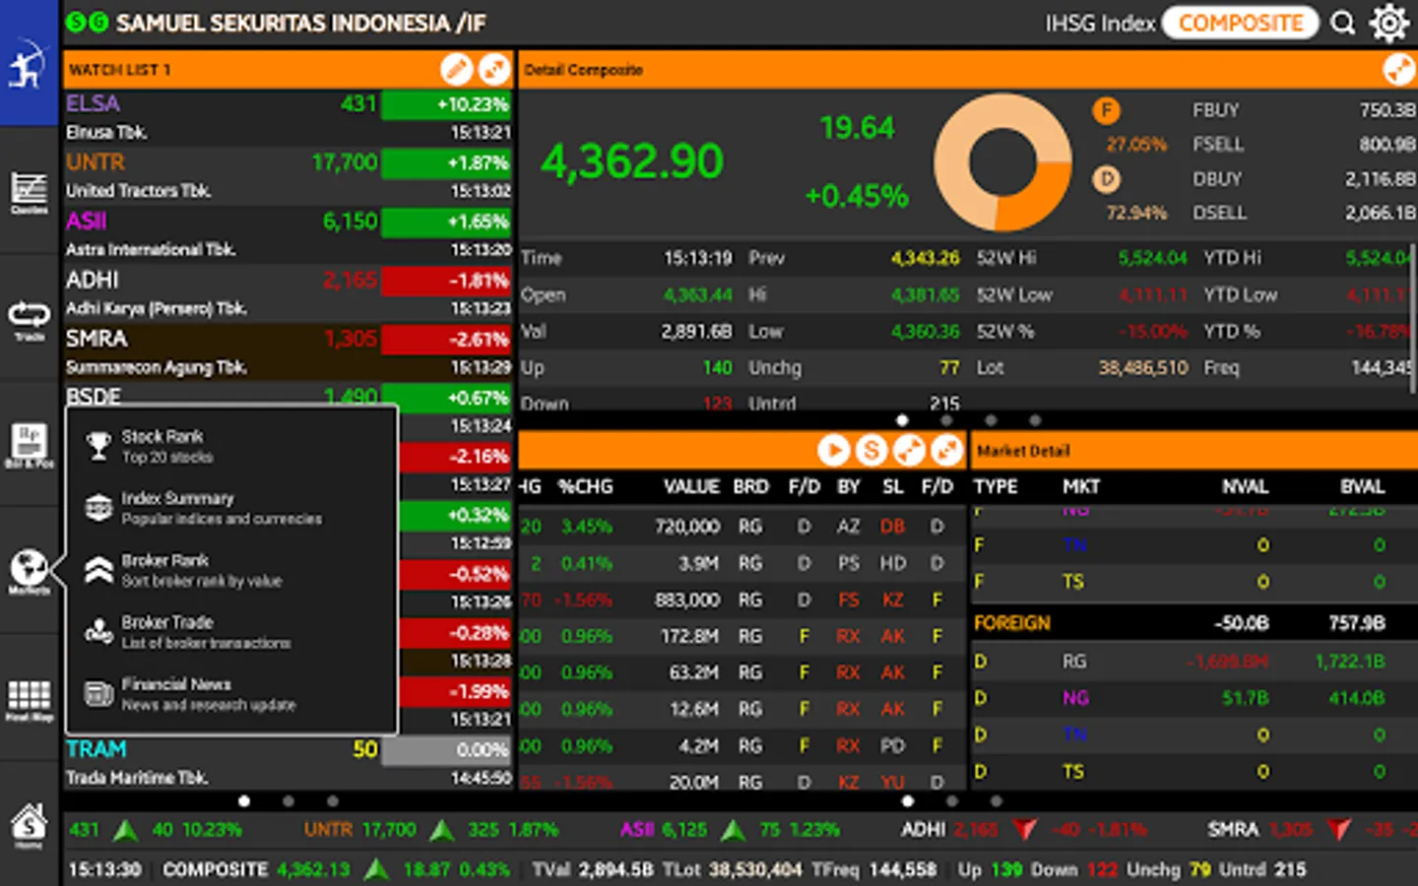Click the FOREIGN summary row
Image resolution: width=1418 pixels, height=886 pixels.
coord(1193,623)
